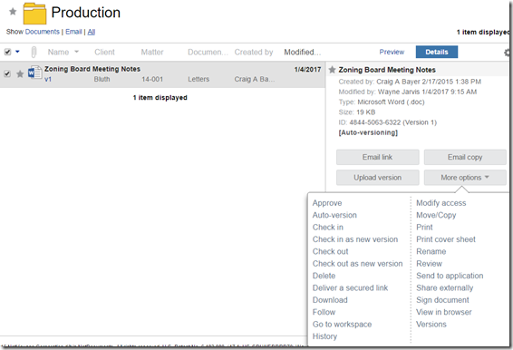The width and height of the screenshot is (513, 350).
Task: Click the Upload version button
Action: [378, 178]
